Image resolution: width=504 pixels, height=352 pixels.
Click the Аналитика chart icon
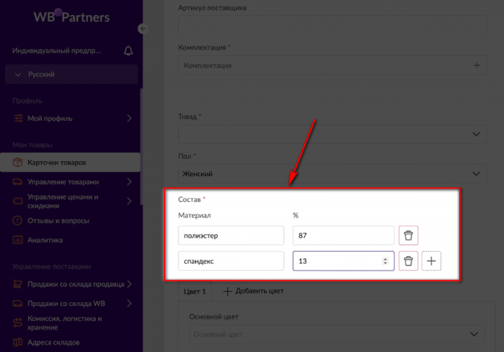tap(18, 240)
